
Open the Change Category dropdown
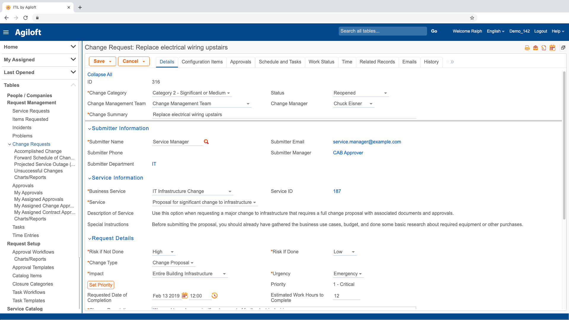(x=191, y=93)
